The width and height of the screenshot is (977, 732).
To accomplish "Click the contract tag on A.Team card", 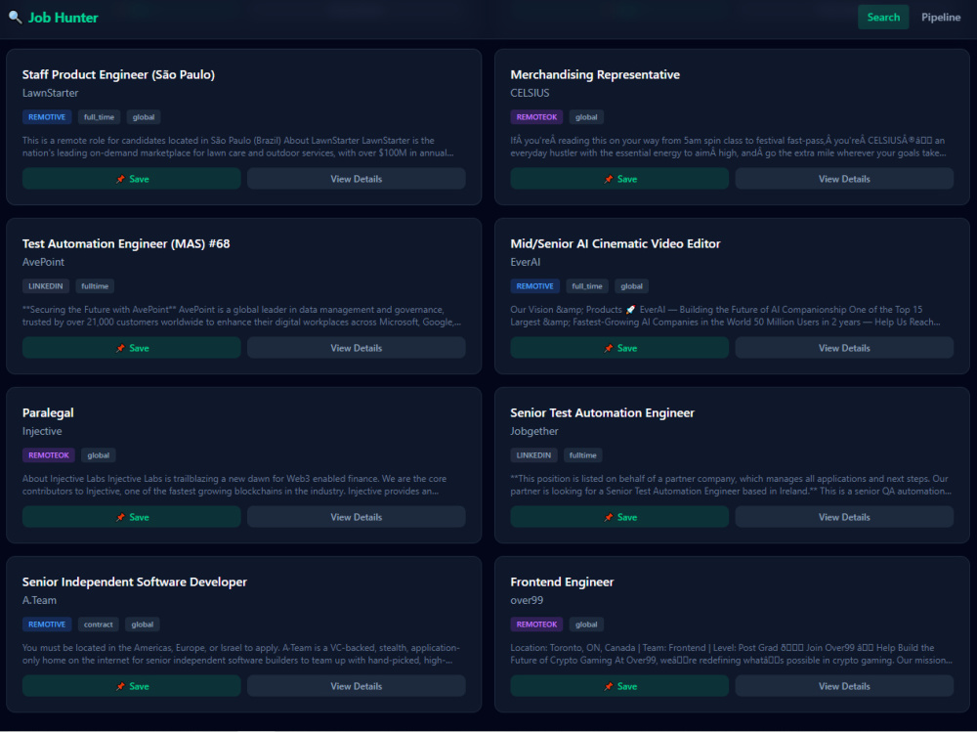I will (x=99, y=624).
